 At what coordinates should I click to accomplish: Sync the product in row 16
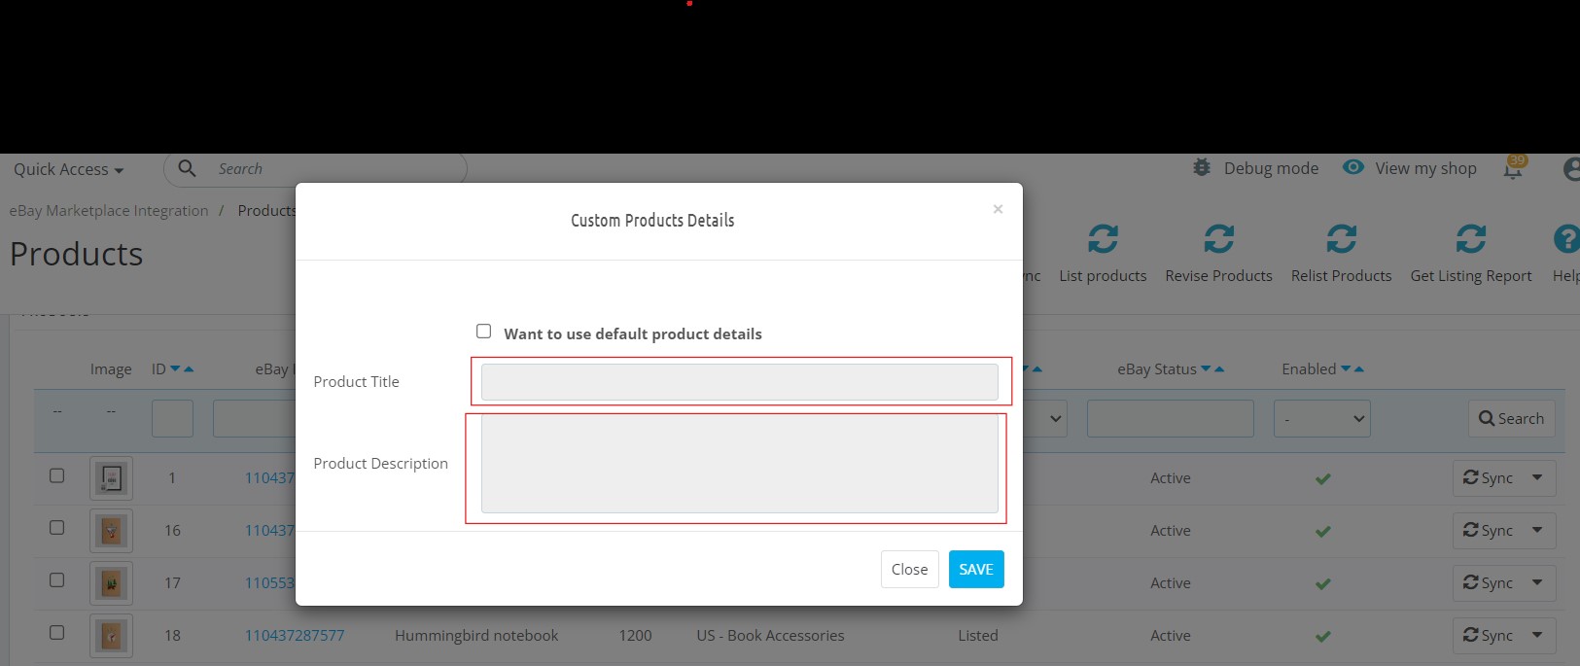pos(1488,530)
